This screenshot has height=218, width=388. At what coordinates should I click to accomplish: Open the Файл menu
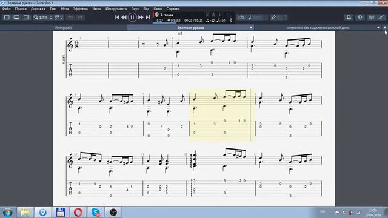pos(7,8)
